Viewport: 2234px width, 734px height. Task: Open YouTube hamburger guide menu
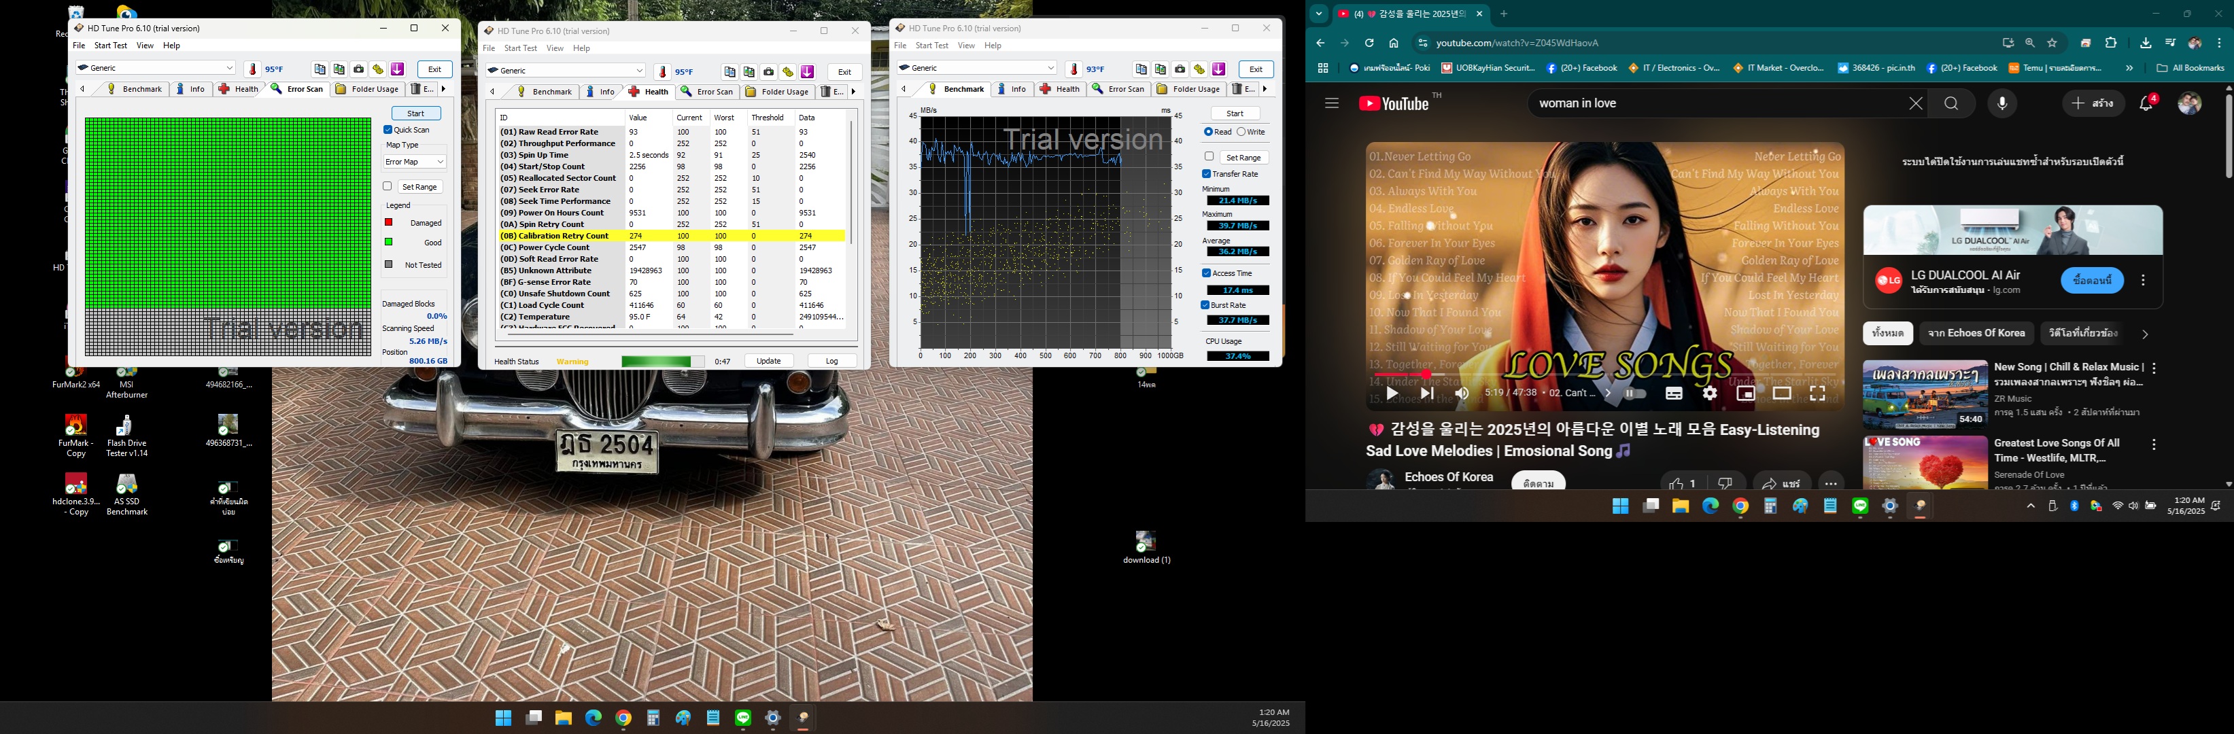[x=1332, y=103]
